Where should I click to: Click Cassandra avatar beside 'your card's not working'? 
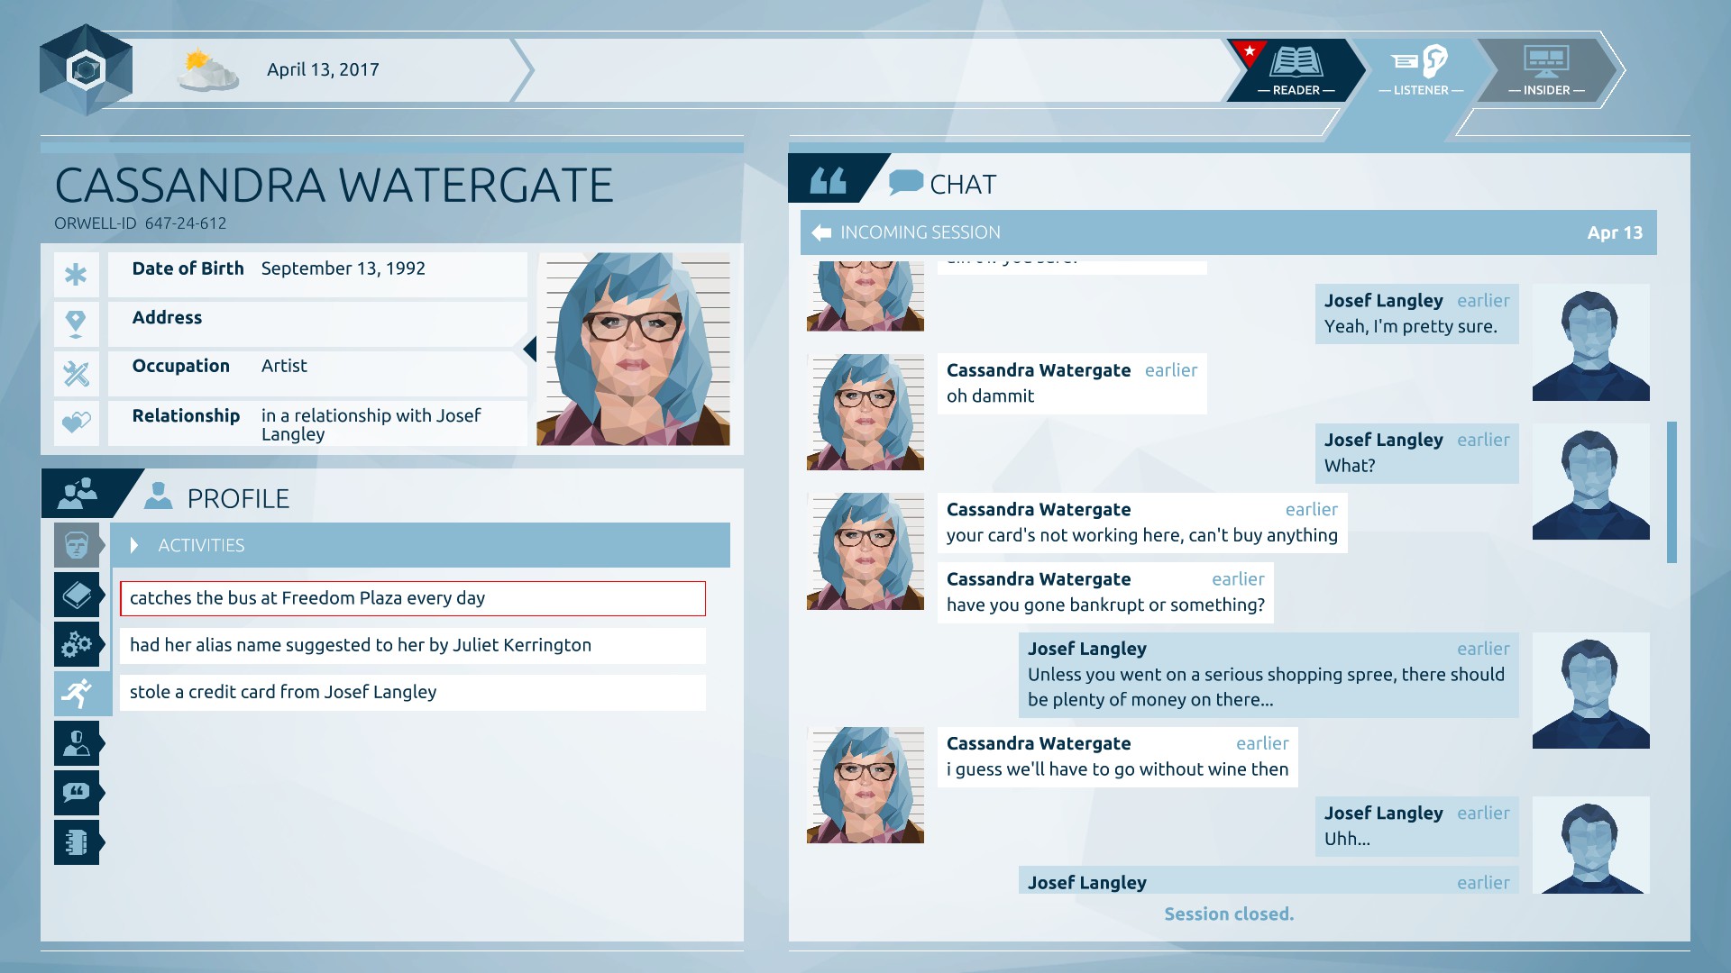click(865, 551)
